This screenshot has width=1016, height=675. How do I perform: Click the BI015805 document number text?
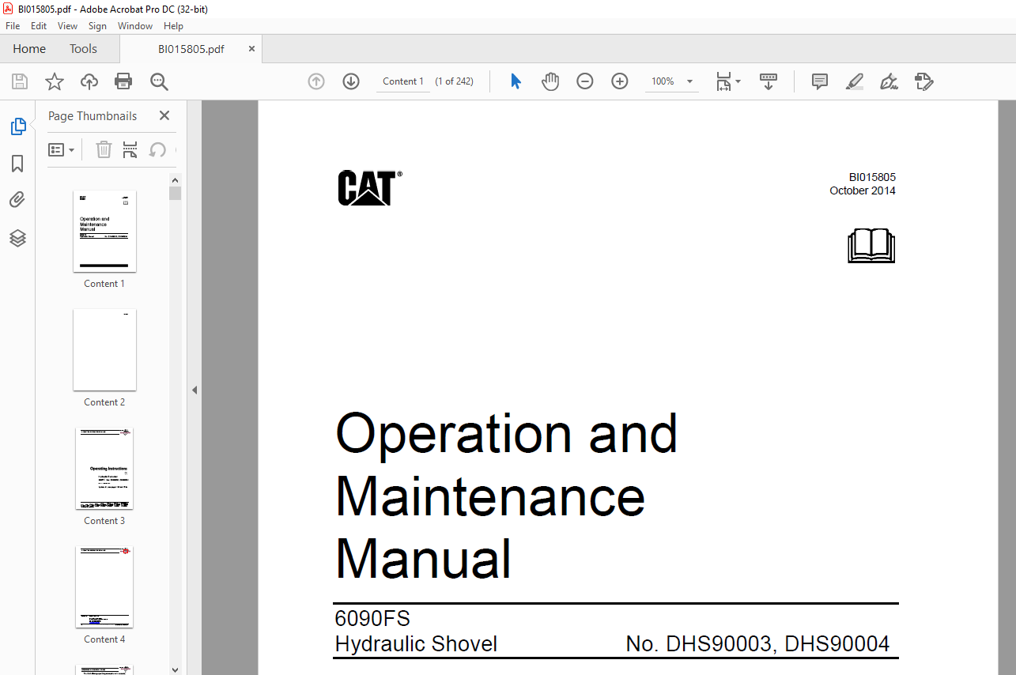(x=872, y=177)
